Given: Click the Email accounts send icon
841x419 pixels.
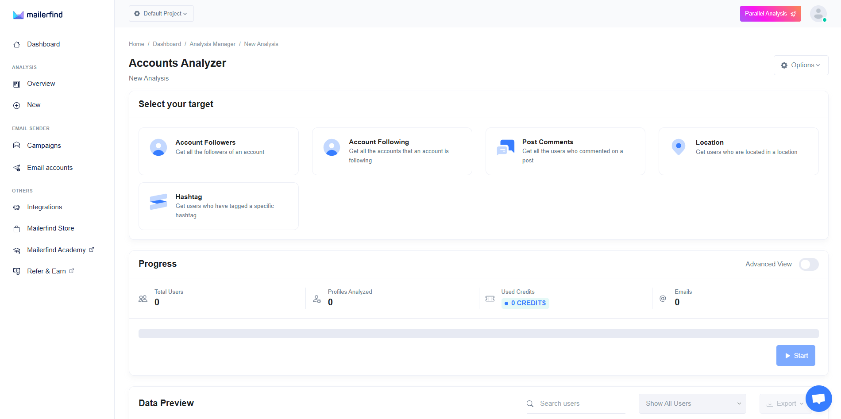Looking at the screenshot, I should click(x=16, y=167).
